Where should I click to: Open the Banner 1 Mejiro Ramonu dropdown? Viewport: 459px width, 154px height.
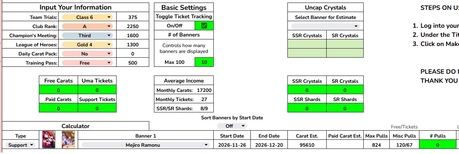(x=146, y=145)
